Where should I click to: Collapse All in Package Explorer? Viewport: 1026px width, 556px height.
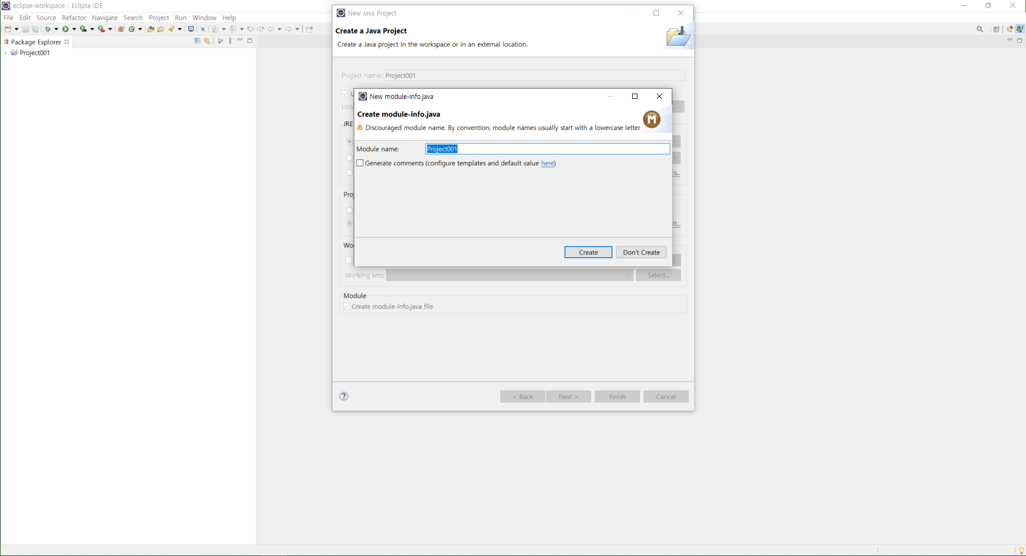click(x=197, y=41)
